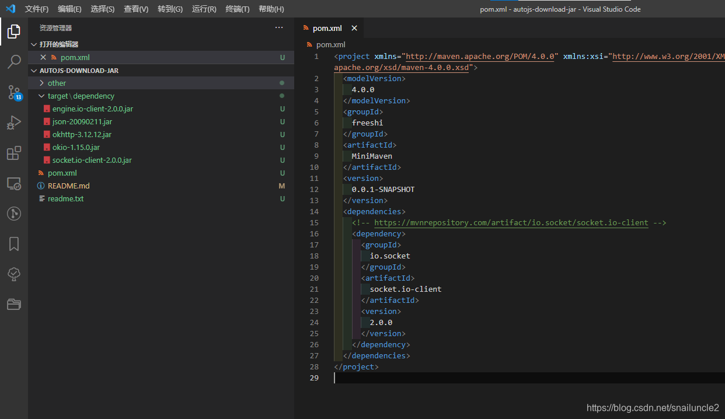Switch to the pom.xml editor tab
This screenshot has width=725, height=419.
click(x=330, y=28)
